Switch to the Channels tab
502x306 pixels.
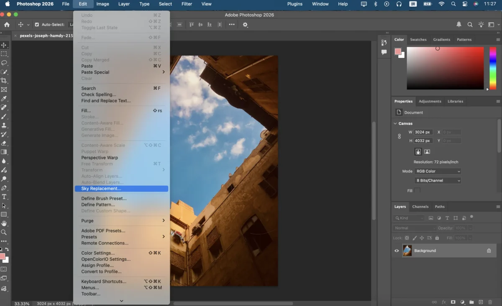(420, 207)
